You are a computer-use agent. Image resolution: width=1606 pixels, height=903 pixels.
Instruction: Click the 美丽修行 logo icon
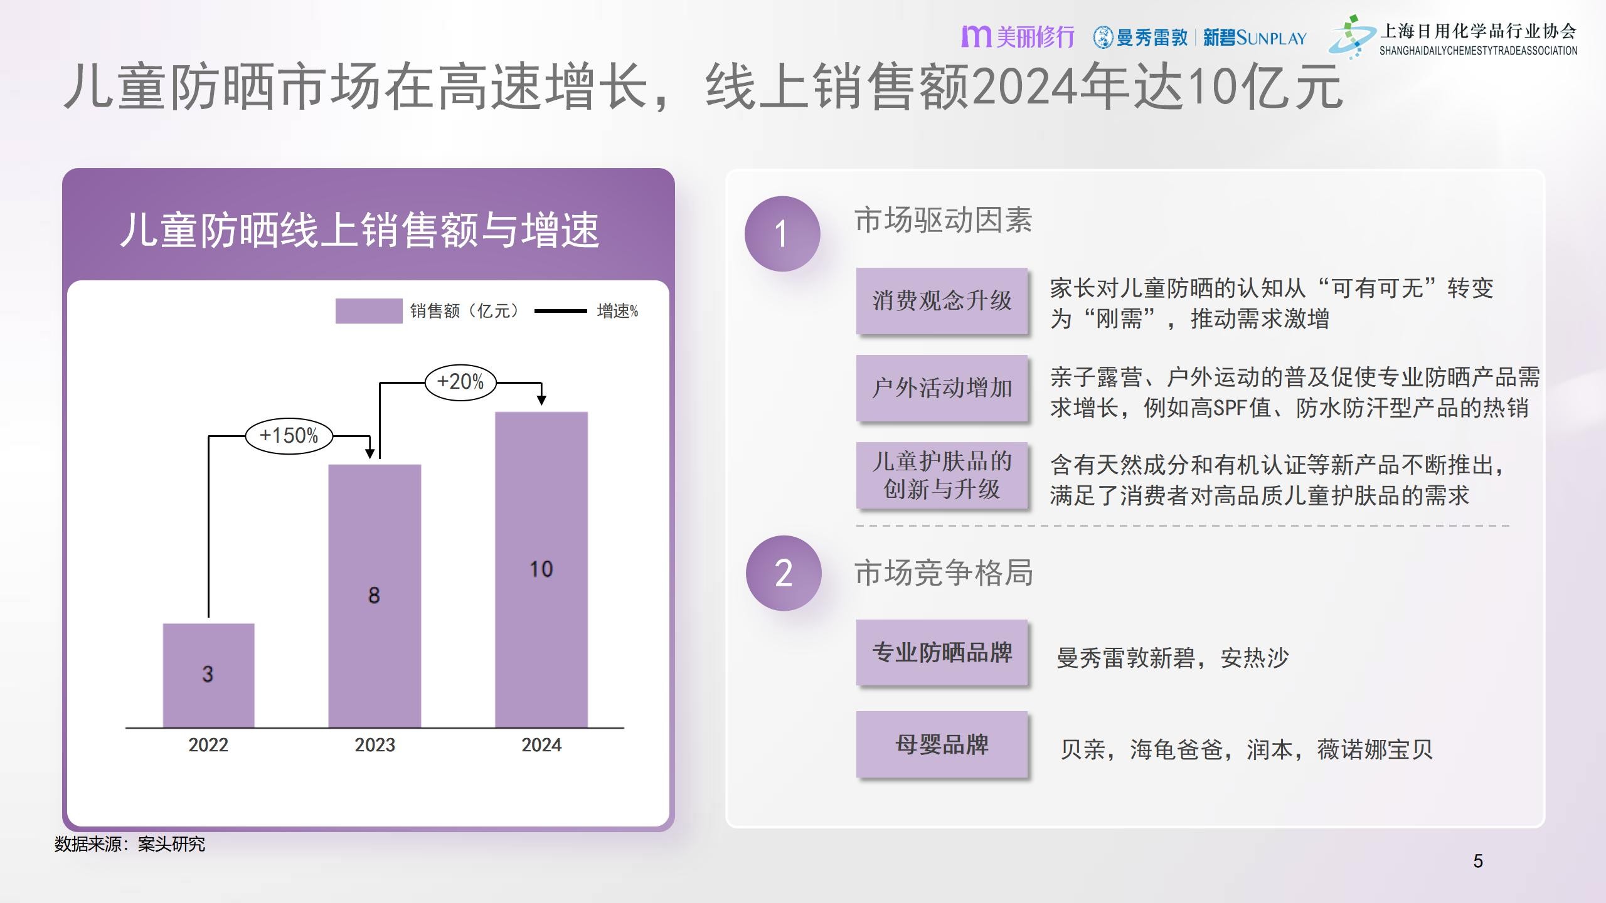pos(976,37)
